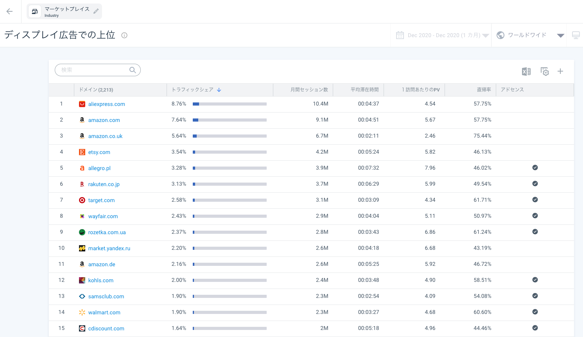The width and height of the screenshot is (583, 337).
Task: Open the マーケットプレイス industry icon
Action: coord(35,11)
